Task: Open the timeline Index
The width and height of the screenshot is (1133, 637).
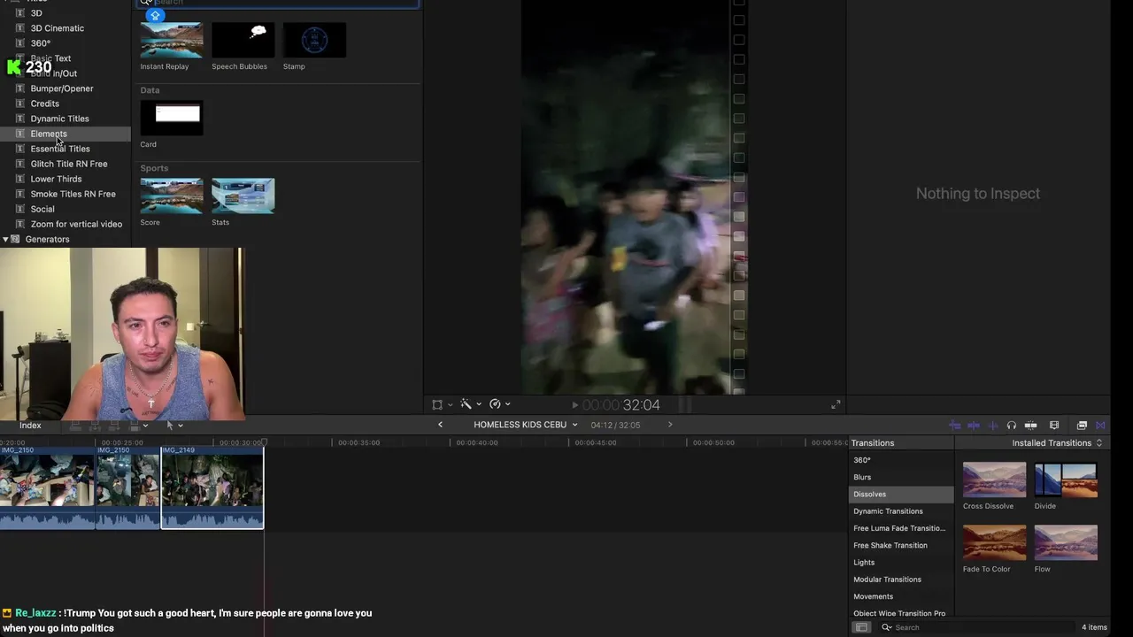Action: point(30,426)
